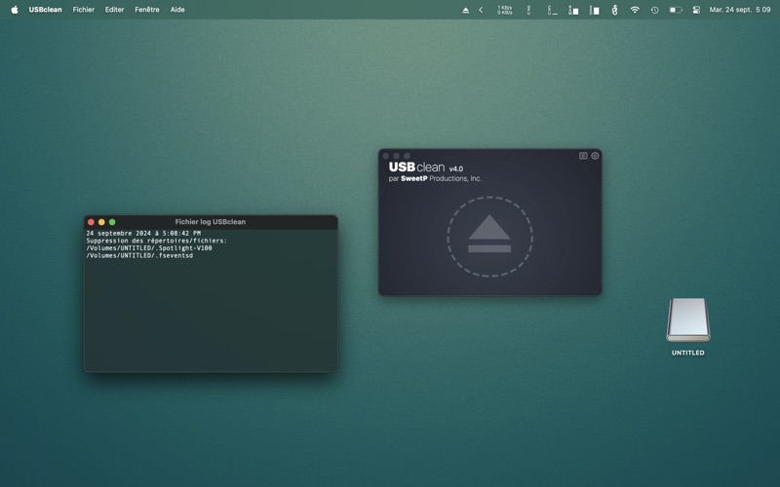780x487 pixels.
Task: Click the network speed KB/s indicator
Action: [504, 10]
